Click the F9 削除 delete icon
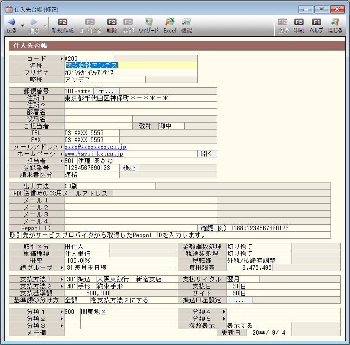Viewport: 350px width, 345px height. point(111,22)
